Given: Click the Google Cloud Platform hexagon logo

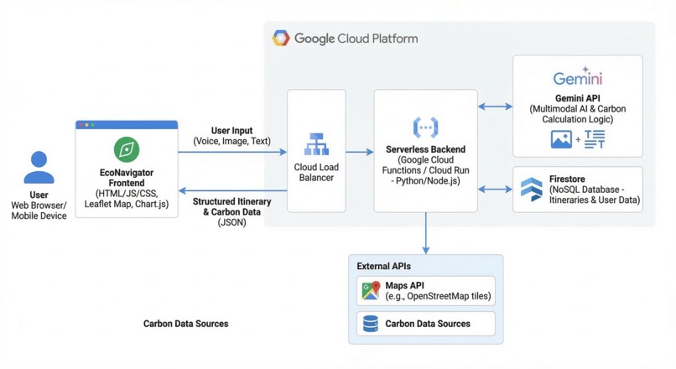Looking at the screenshot, I should pos(281,39).
